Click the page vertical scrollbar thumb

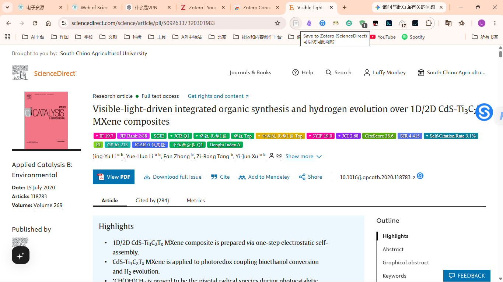click(500, 54)
